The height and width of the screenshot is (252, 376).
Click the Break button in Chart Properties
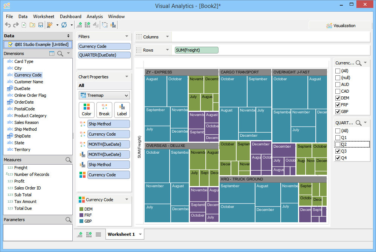click(104, 110)
